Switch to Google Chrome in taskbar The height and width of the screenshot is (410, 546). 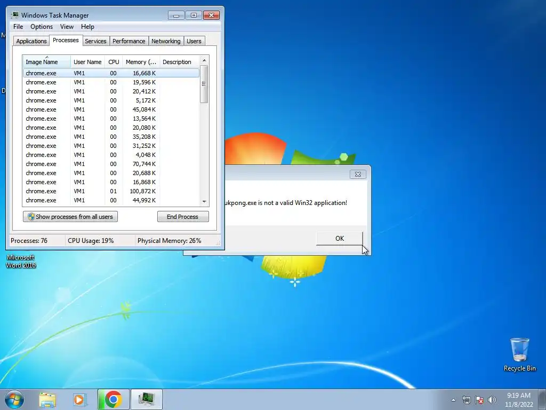pyautogui.click(x=113, y=399)
